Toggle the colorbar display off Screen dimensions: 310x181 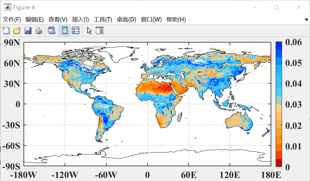coord(65,30)
